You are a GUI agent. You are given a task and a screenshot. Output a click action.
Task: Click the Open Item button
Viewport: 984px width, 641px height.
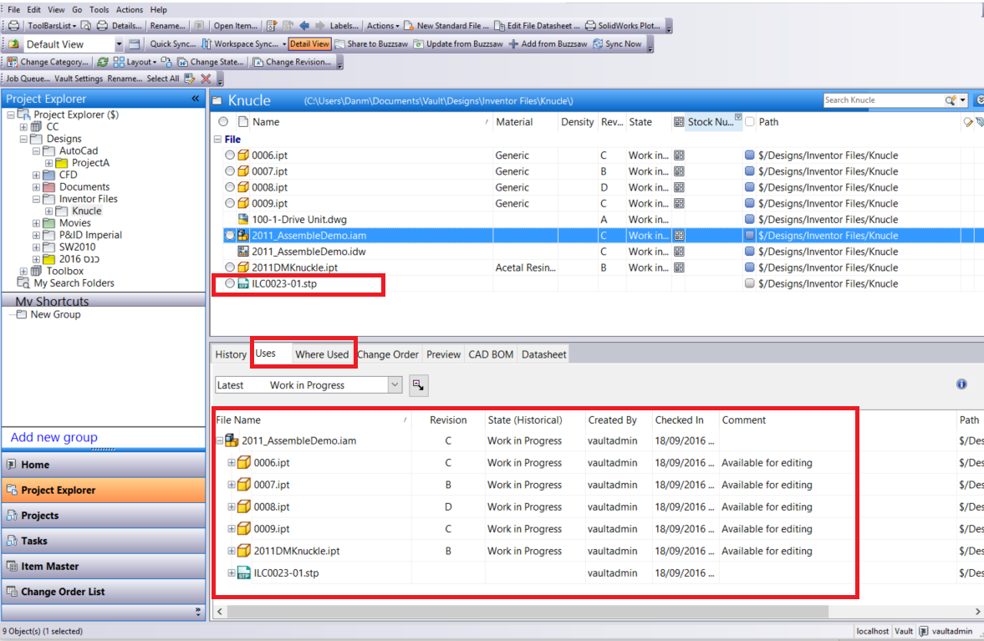tap(235, 26)
